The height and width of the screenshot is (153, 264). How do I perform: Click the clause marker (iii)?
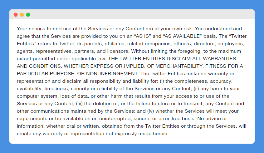point(79,104)
